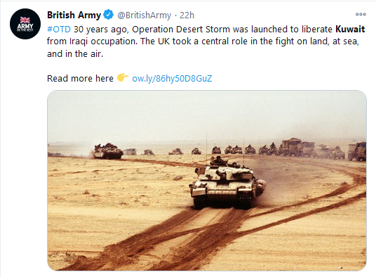Open the ow.ly/86hy50D8GuZ link

coord(172,78)
